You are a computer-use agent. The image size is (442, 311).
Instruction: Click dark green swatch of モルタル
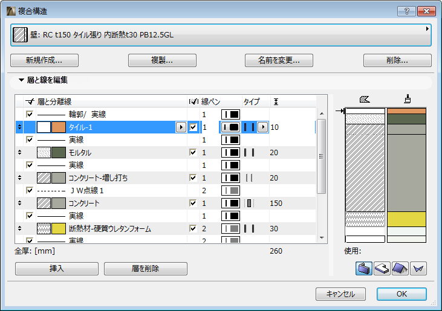click(x=59, y=153)
